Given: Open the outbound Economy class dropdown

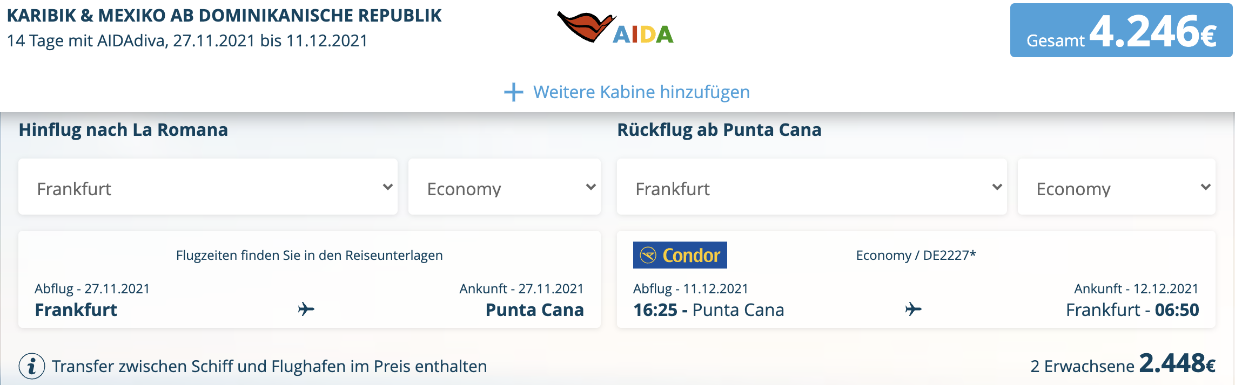Looking at the screenshot, I should click(504, 187).
